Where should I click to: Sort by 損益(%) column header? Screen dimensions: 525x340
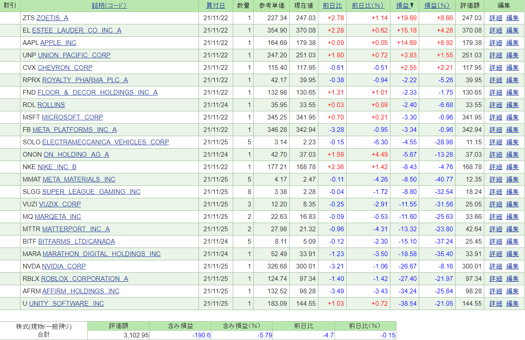437,6
